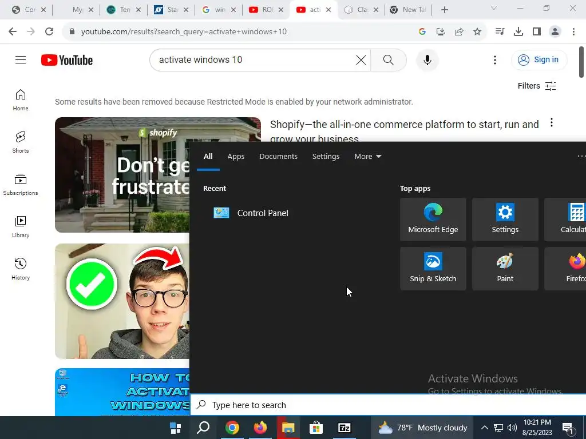
Task: Select the Apps search filter tab
Action: click(x=236, y=157)
